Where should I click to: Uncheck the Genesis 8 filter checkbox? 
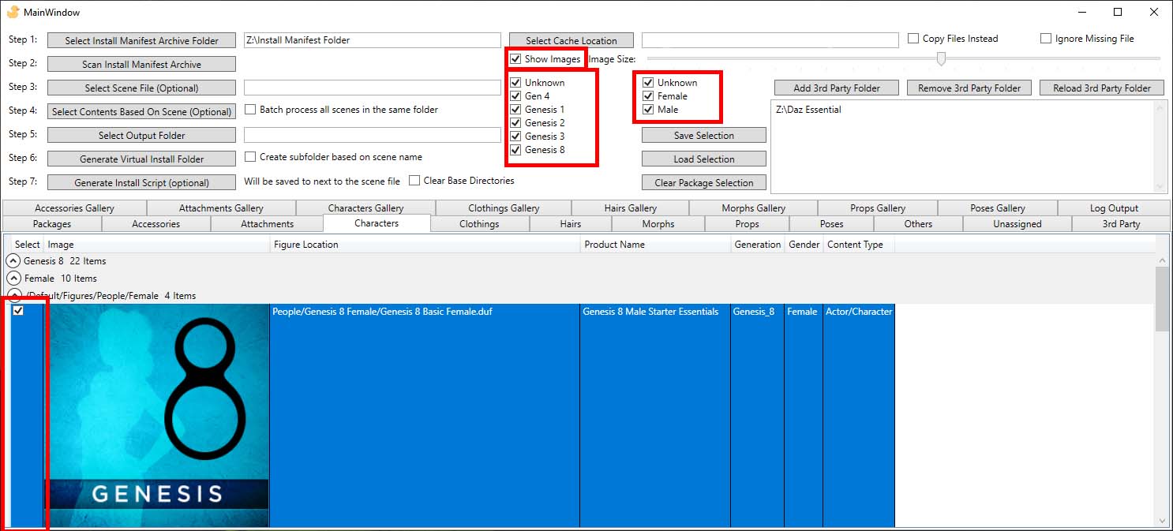pos(515,150)
